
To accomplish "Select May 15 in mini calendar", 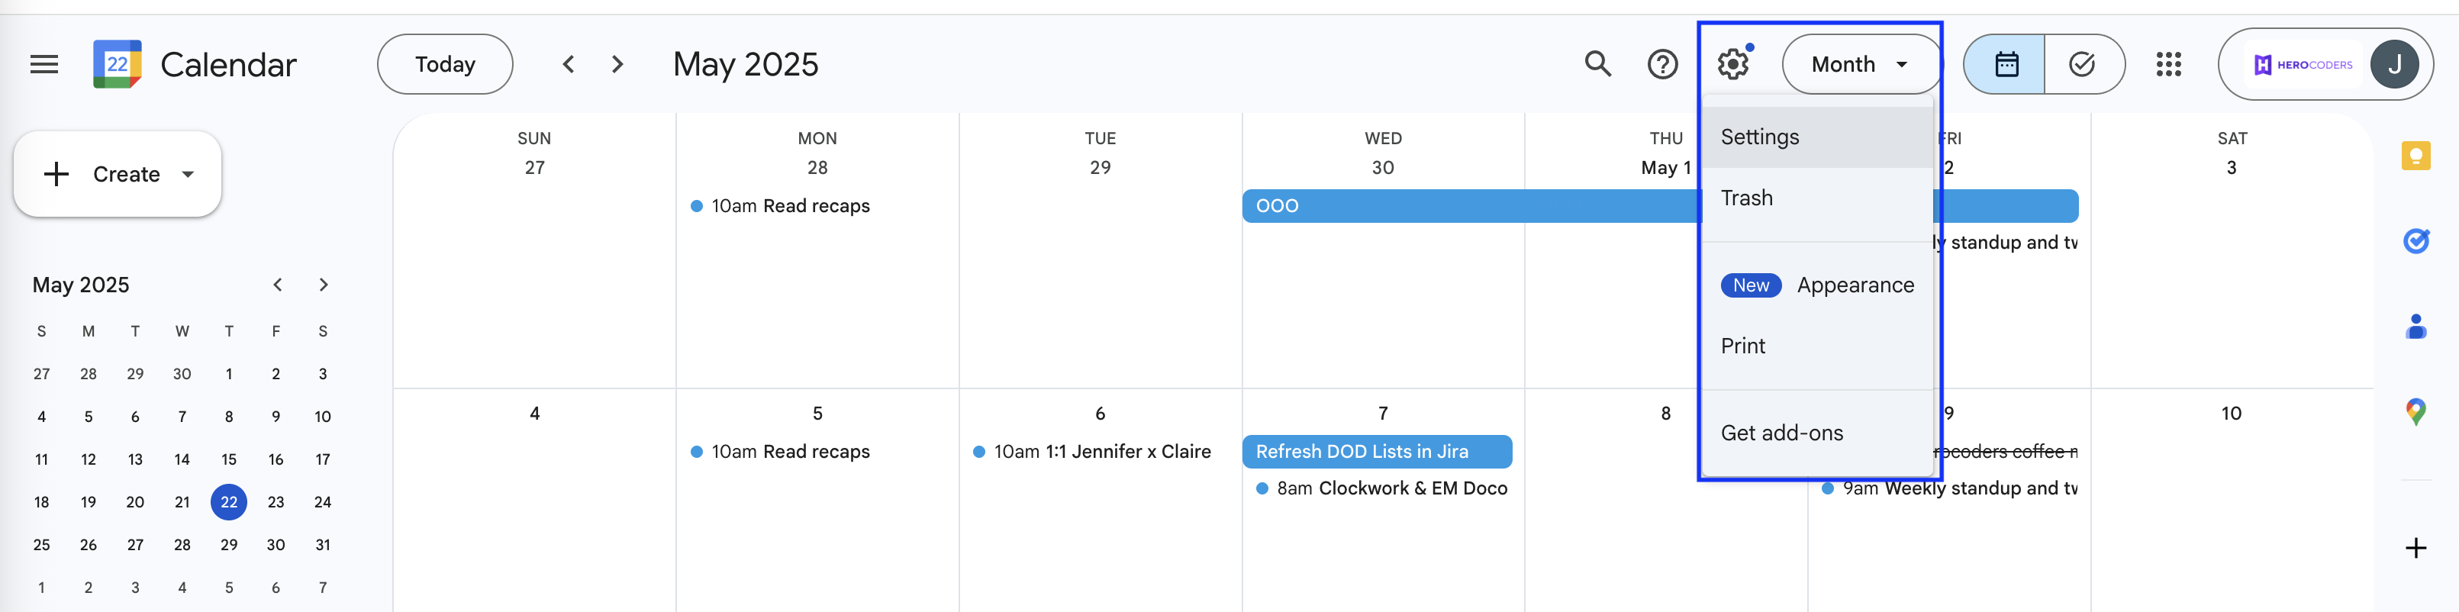I will tap(229, 459).
